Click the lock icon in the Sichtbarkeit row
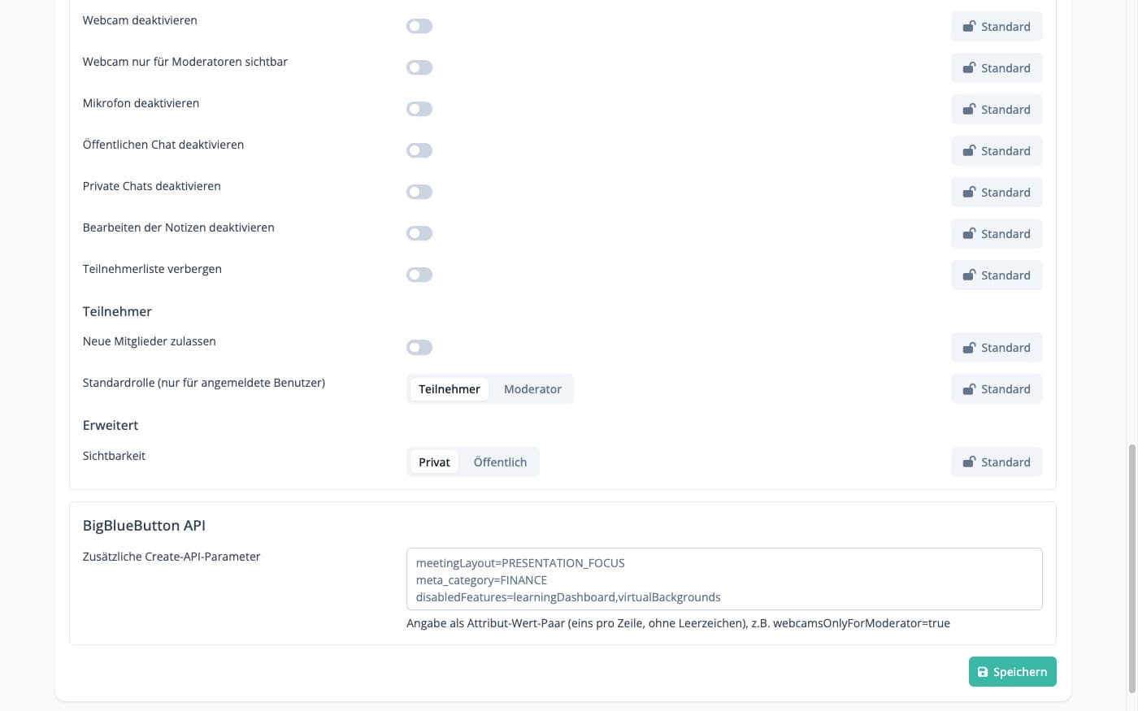Screen dimensions: 1138x711 coord(969,462)
